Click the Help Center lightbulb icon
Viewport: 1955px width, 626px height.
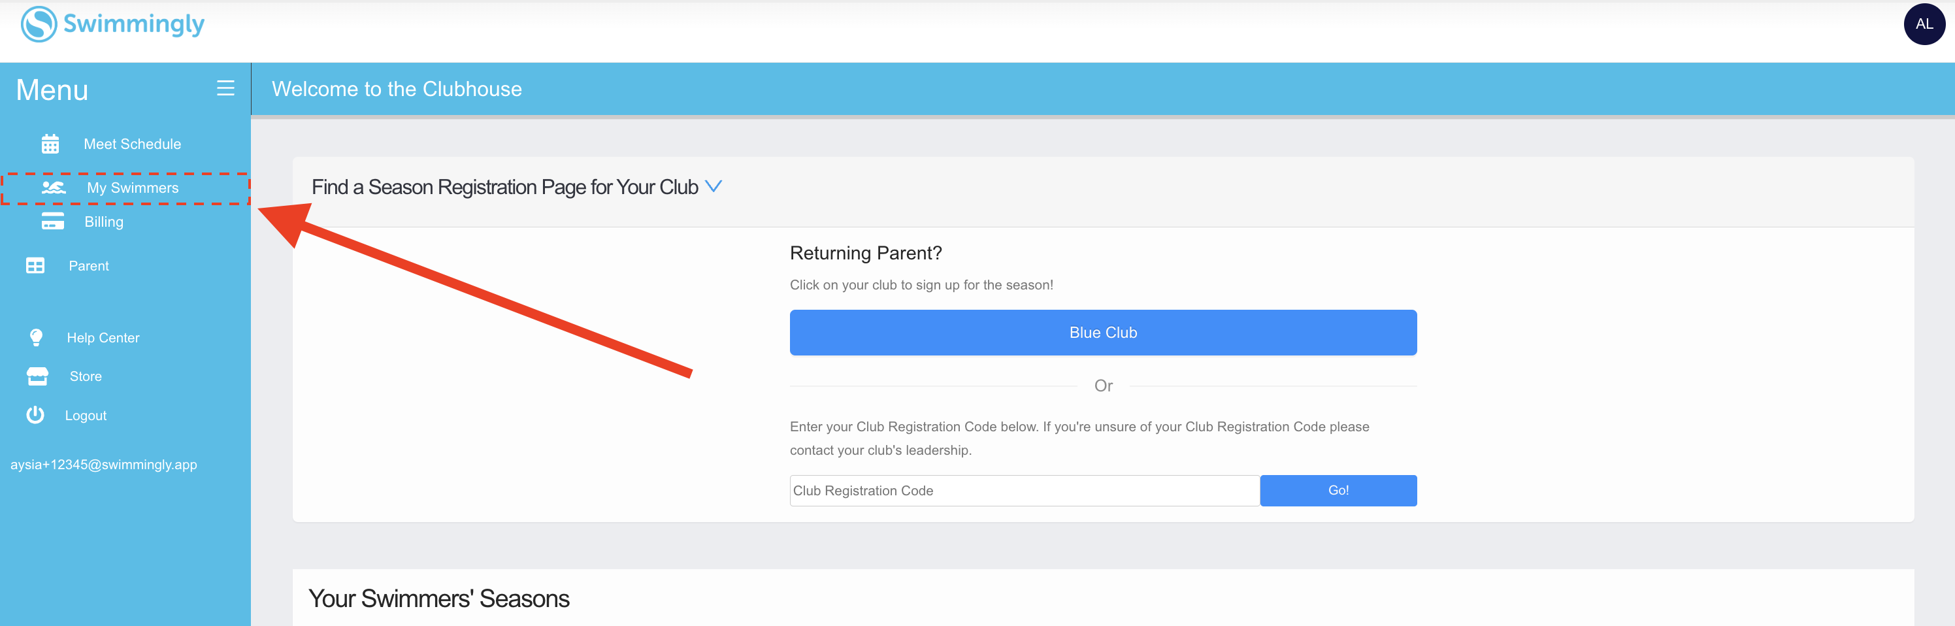point(36,338)
